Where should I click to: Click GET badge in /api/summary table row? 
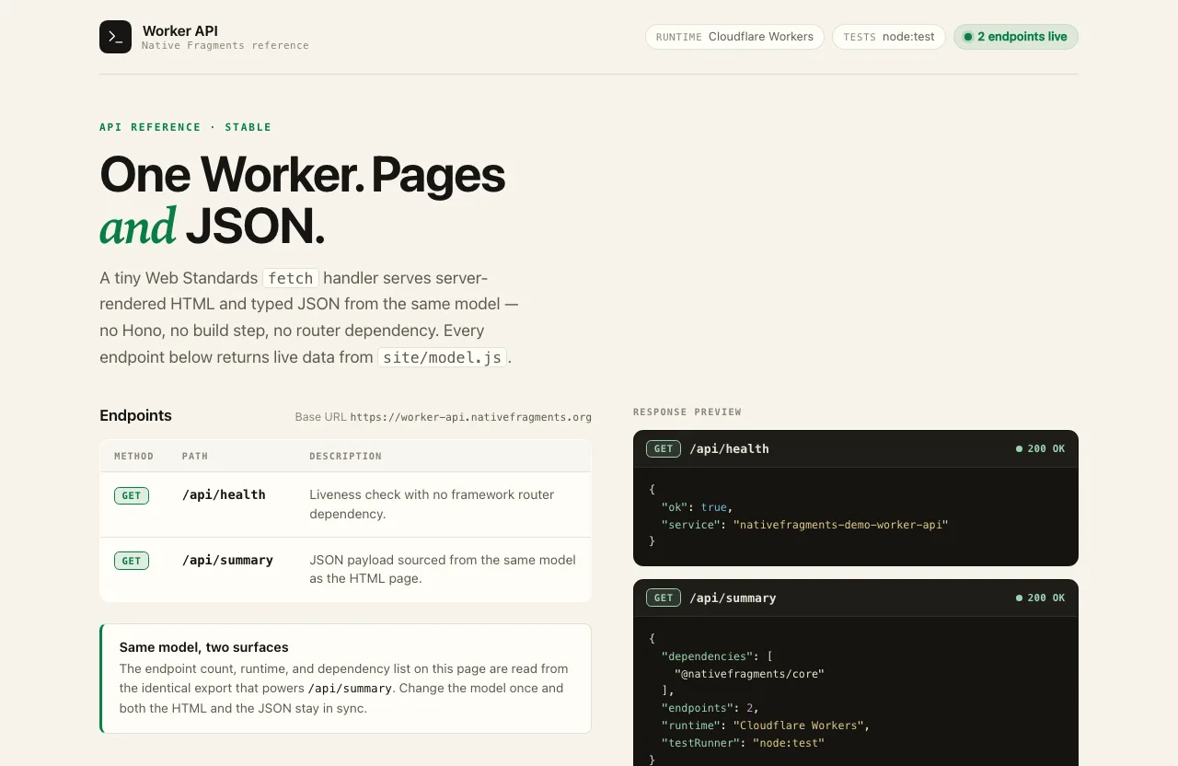[x=132, y=561]
